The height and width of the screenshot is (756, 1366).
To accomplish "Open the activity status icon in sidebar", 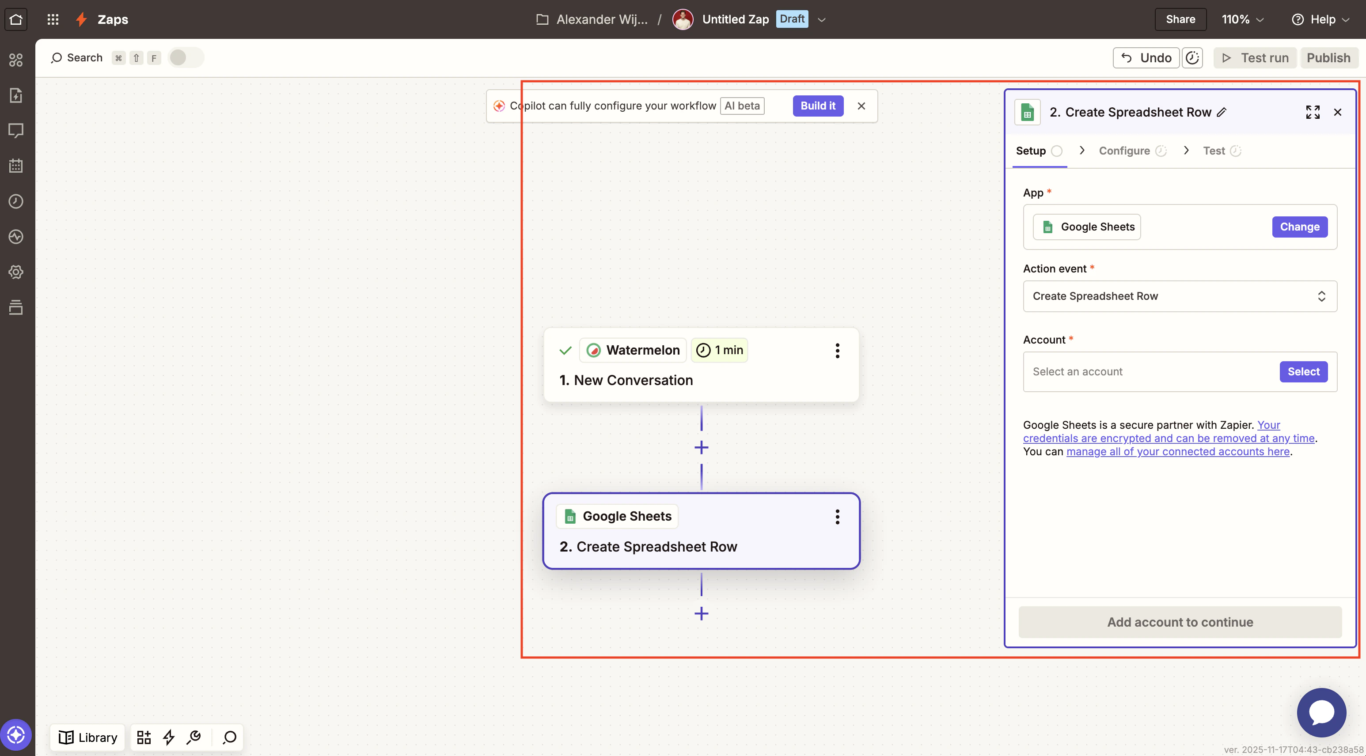I will [16, 236].
